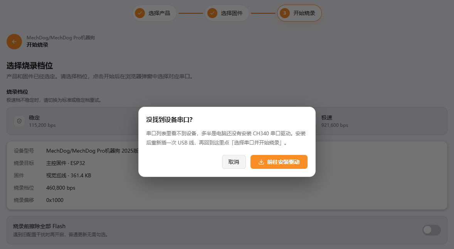Go to the 选择固件 step
454x249 pixels.
pyautogui.click(x=227, y=13)
